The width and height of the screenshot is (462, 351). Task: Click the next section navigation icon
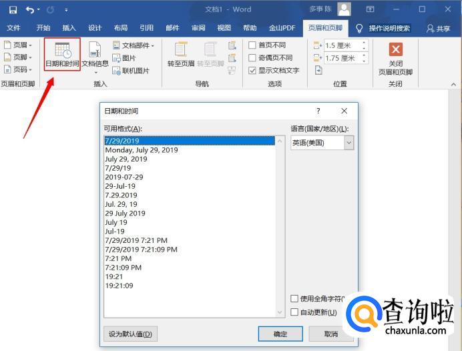pos(232,58)
